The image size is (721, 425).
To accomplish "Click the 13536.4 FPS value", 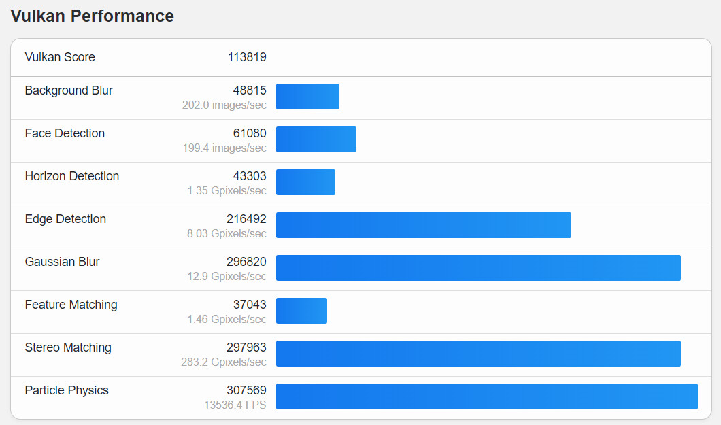I will click(235, 405).
